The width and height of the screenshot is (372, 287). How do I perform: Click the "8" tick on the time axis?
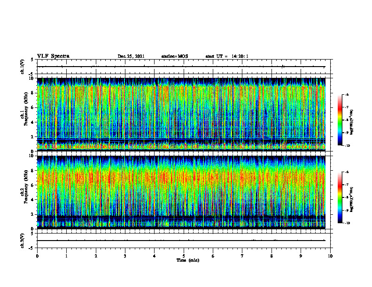(x=271, y=256)
